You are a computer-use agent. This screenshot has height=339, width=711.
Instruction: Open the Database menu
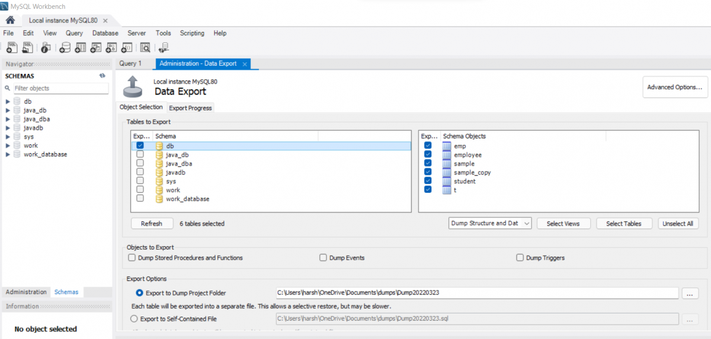pyautogui.click(x=105, y=33)
